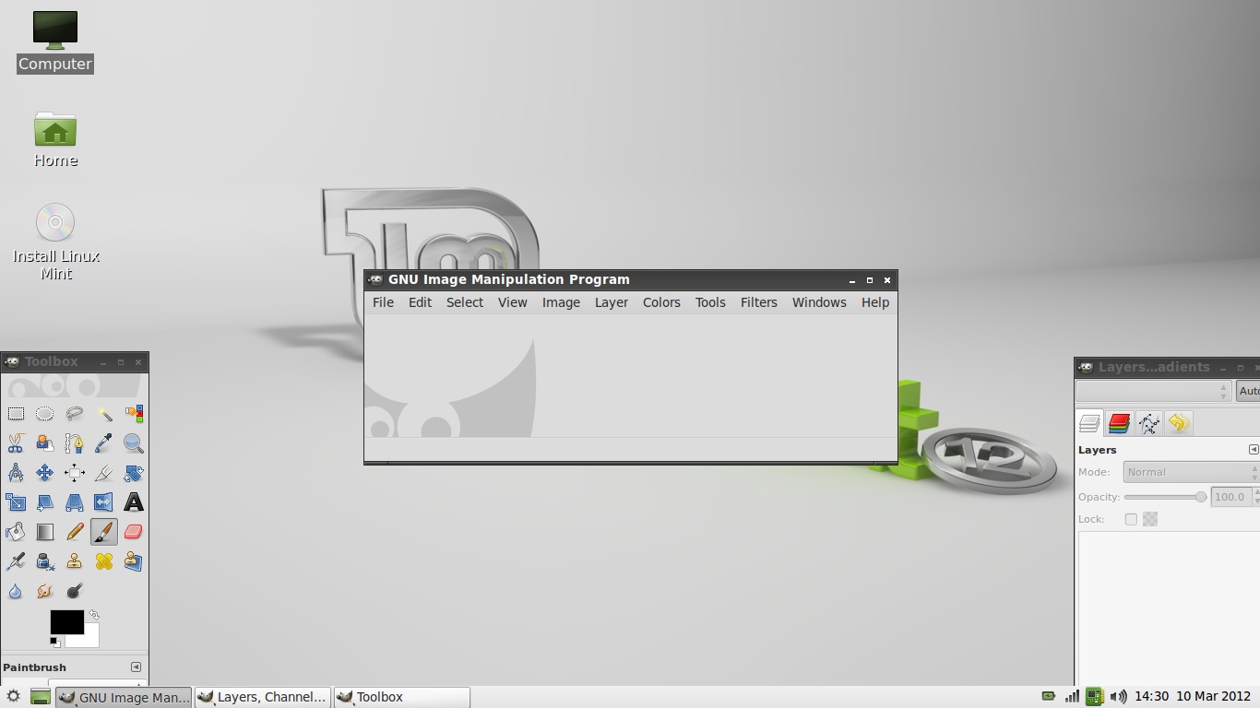Select the Text tool
Viewport: 1260px width, 708px height.
[134, 502]
